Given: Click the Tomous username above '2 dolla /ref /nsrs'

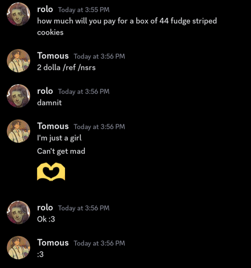Looking at the screenshot, I should pyautogui.click(x=53, y=56).
